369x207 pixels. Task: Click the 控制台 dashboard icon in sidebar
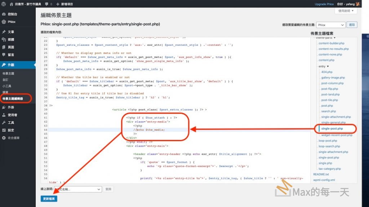(x=4, y=14)
